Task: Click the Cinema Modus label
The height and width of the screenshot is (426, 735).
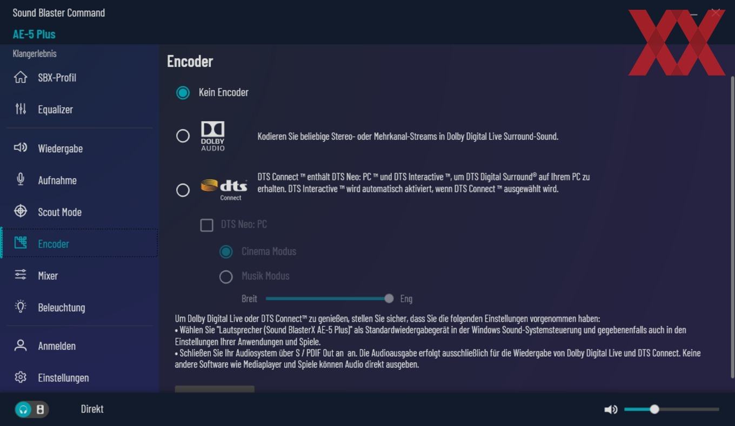Action: [x=269, y=251]
